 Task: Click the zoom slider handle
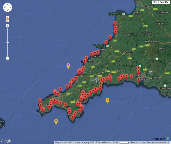pyautogui.click(x=8, y=43)
